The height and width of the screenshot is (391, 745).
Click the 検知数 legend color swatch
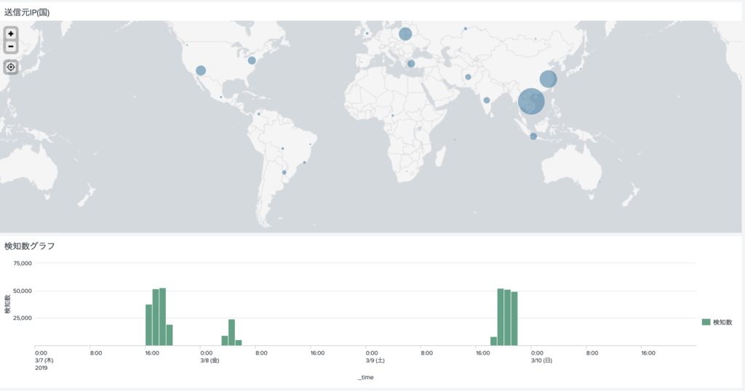click(706, 322)
